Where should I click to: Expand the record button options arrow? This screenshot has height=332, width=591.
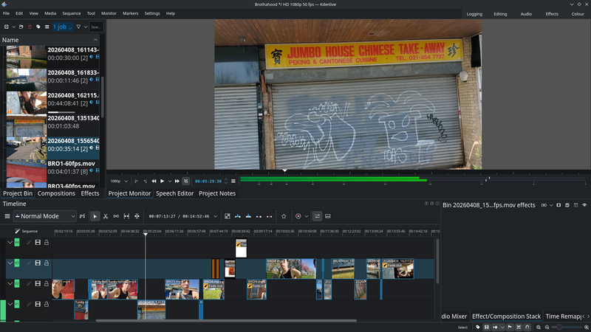(307, 216)
